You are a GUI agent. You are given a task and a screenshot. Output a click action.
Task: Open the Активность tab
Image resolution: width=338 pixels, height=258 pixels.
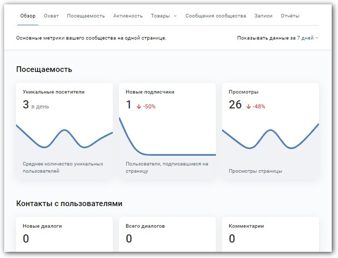click(x=128, y=16)
